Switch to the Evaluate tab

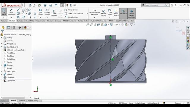click(58, 21)
